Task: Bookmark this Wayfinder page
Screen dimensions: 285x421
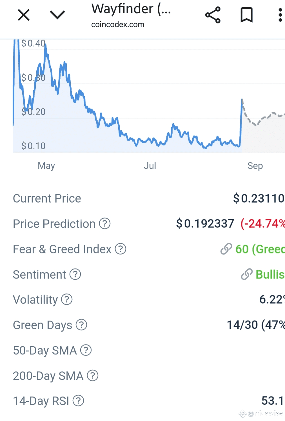Action: 246,15
